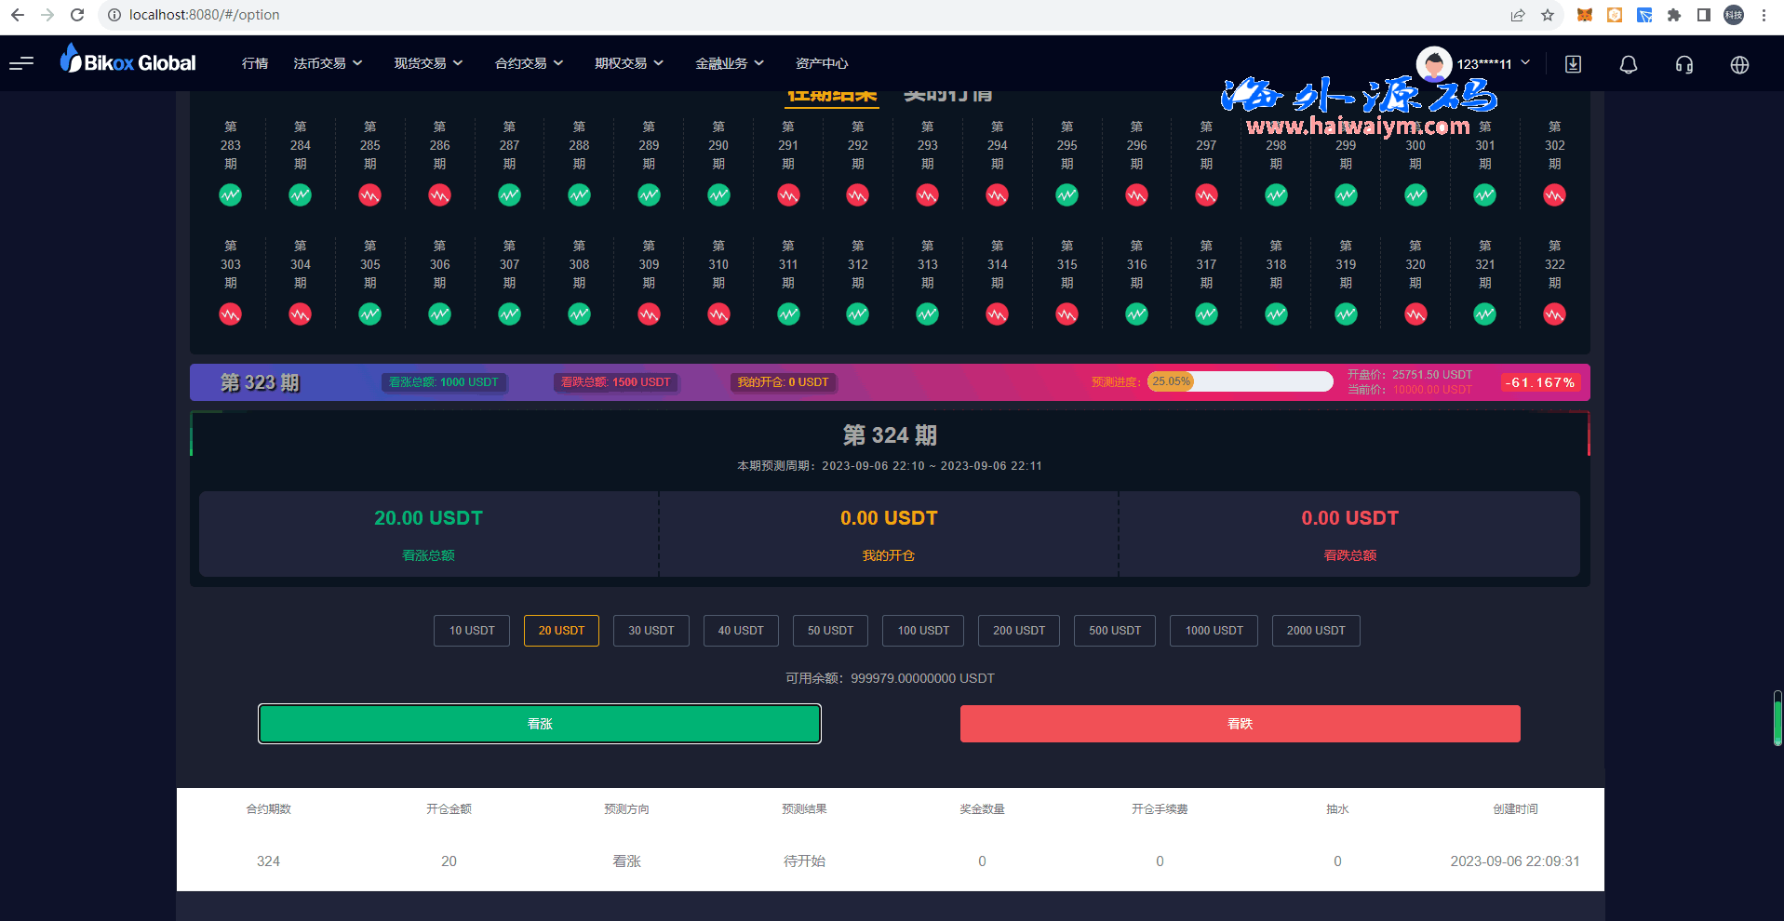This screenshot has width=1784, height=921.
Task: Choose the 2000 USDT amount option
Action: click(x=1315, y=631)
